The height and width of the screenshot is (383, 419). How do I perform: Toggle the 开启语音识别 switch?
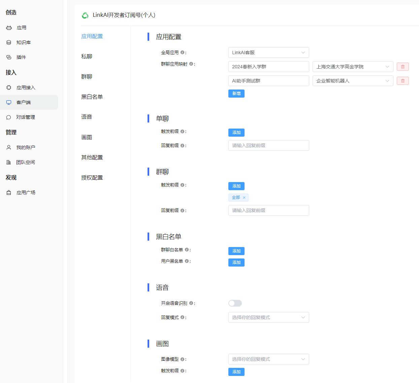(235, 303)
